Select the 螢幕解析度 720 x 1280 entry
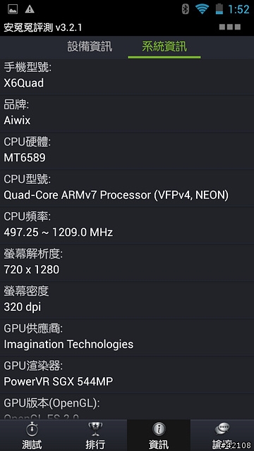Screen dimensions: 254x451 pos(127,263)
